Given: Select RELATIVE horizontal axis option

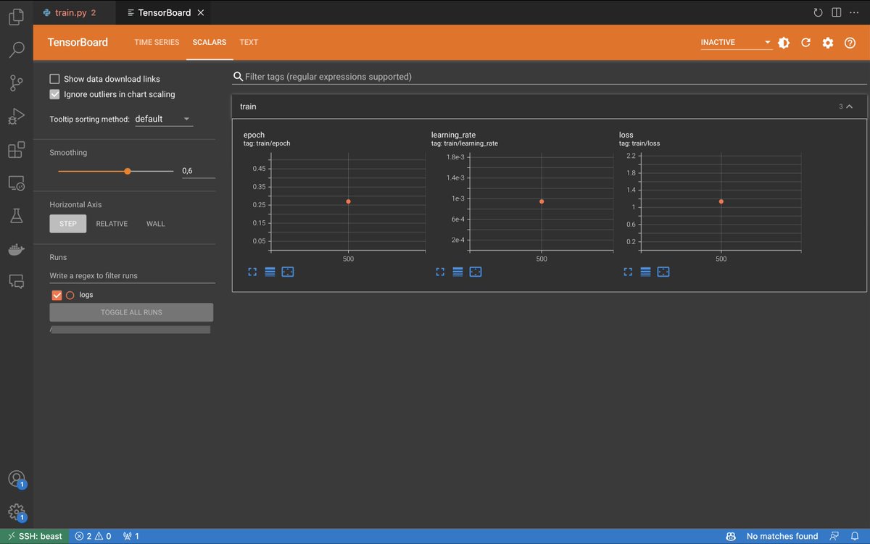Looking at the screenshot, I should point(112,224).
